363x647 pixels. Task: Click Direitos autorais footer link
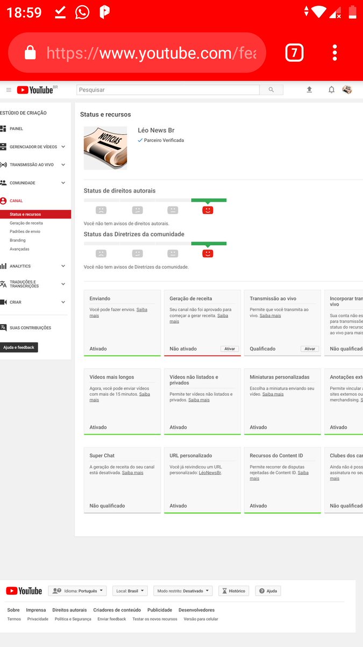(x=69, y=610)
